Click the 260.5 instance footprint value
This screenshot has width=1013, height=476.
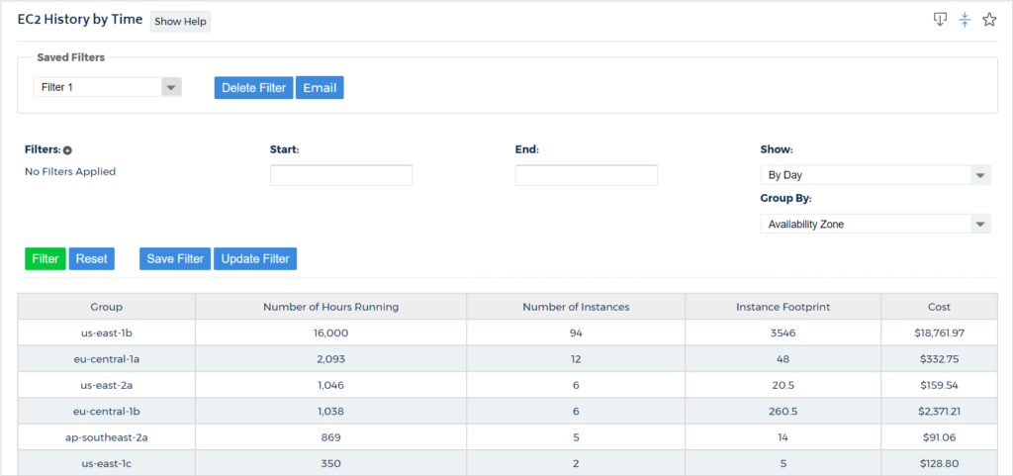783,411
